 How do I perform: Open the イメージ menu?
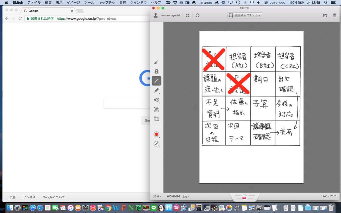(x=74, y=3)
